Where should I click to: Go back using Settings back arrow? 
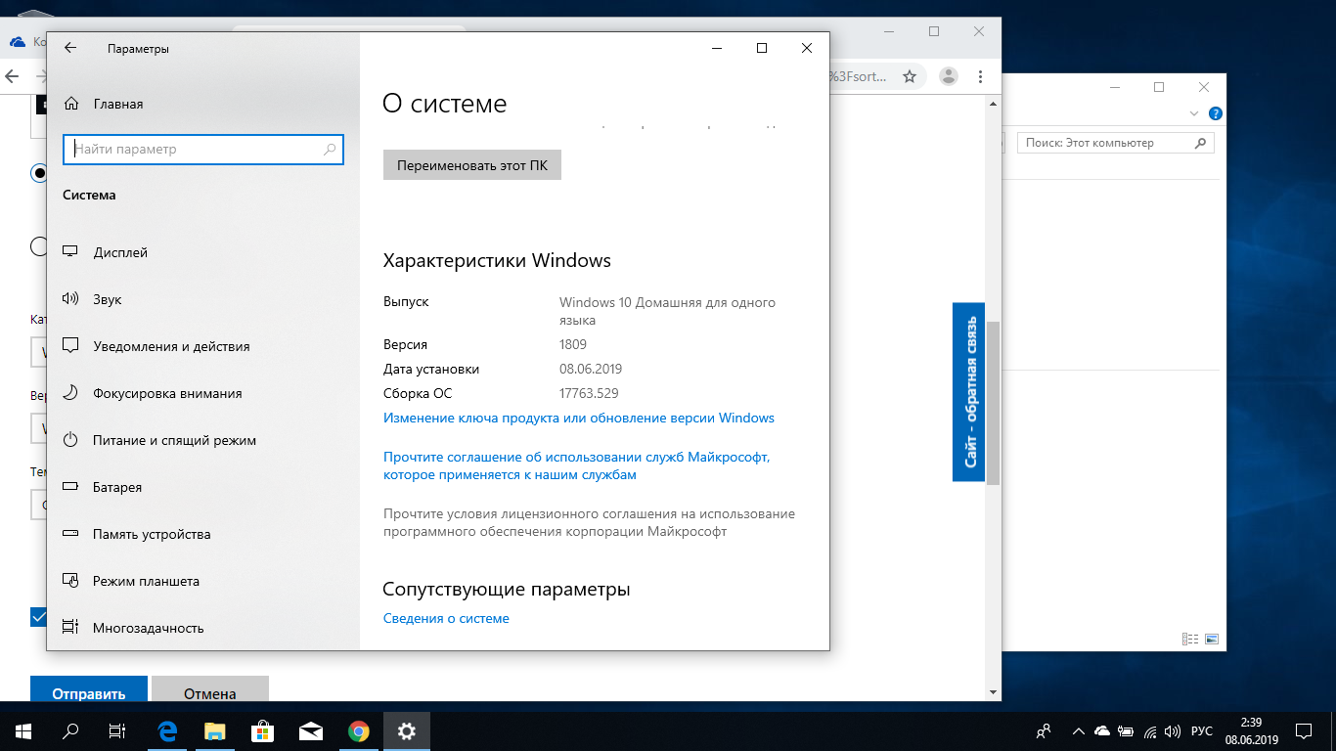70,48
